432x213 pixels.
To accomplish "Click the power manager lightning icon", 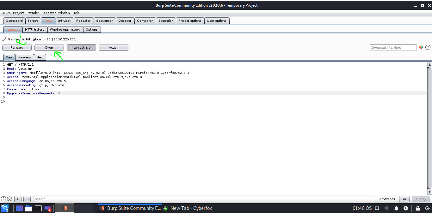I will (x=406, y=208).
